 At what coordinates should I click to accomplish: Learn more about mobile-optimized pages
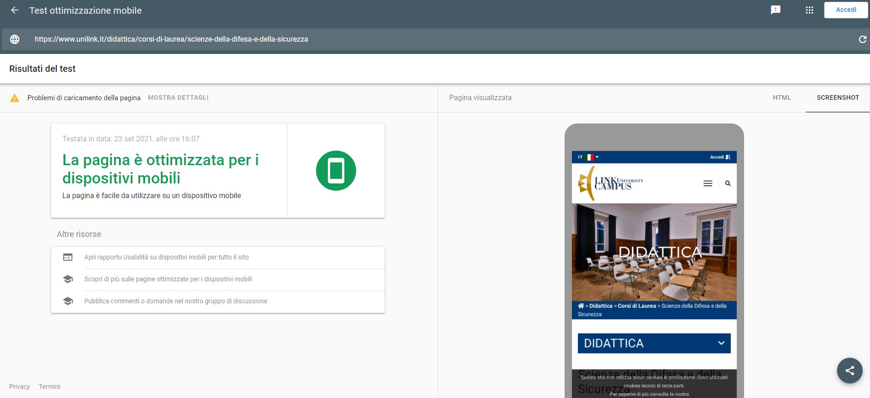coord(168,279)
